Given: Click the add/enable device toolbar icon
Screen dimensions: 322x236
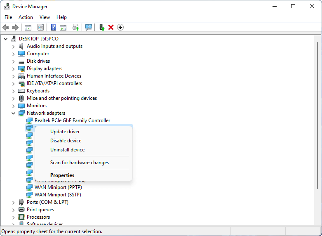Looking at the screenshot, I should coord(102,27).
